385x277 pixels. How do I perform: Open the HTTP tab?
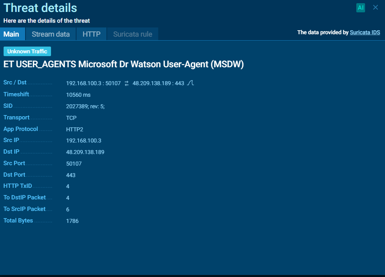click(x=92, y=34)
